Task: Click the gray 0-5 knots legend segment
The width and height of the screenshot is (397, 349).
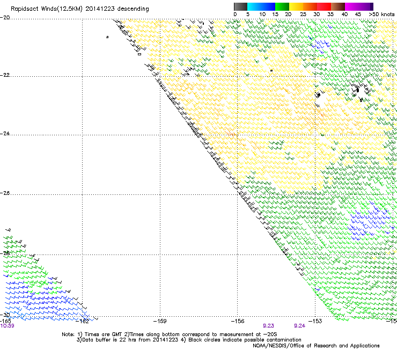Action: pos(240,6)
